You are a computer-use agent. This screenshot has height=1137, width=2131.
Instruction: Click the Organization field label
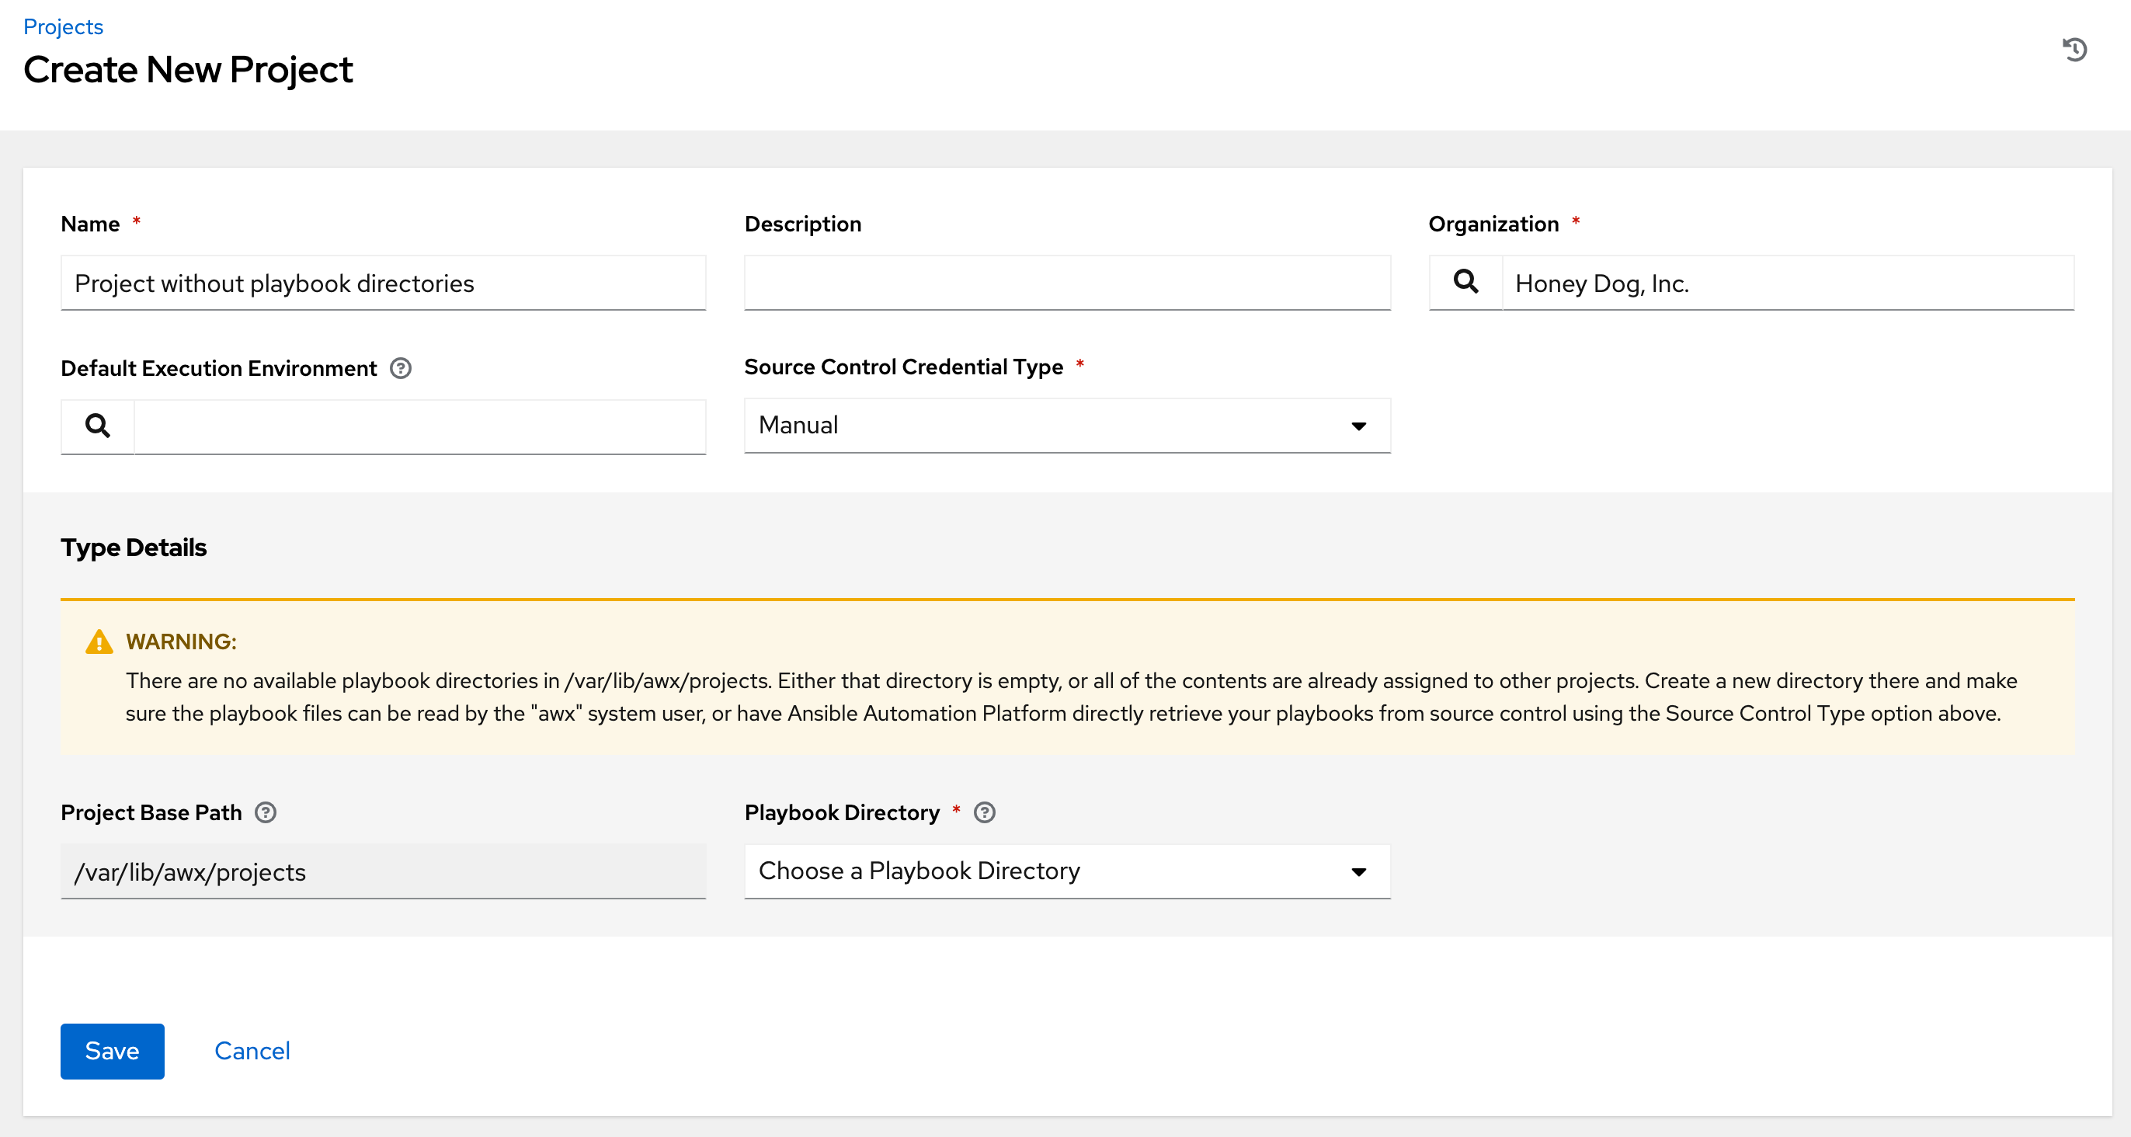pos(1493,224)
